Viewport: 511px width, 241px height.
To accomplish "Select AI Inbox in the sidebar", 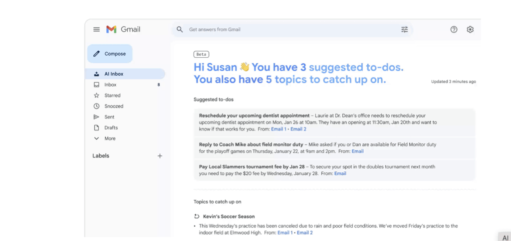I will (114, 74).
